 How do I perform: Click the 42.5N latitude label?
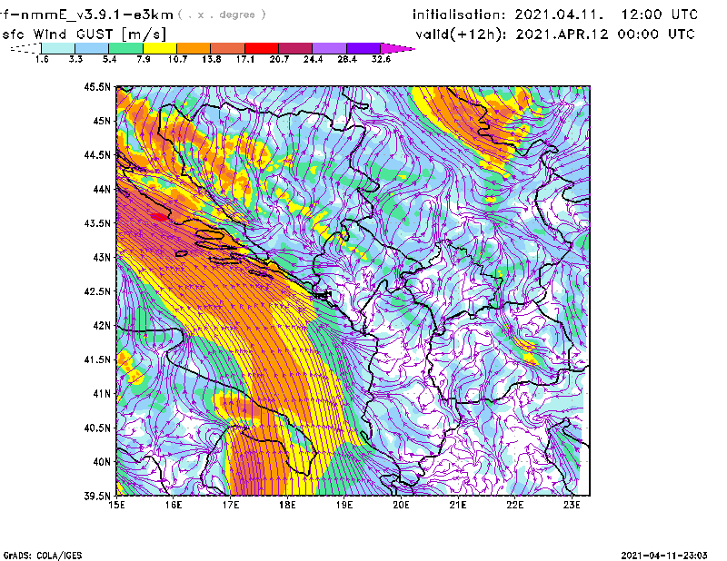pyautogui.click(x=98, y=291)
